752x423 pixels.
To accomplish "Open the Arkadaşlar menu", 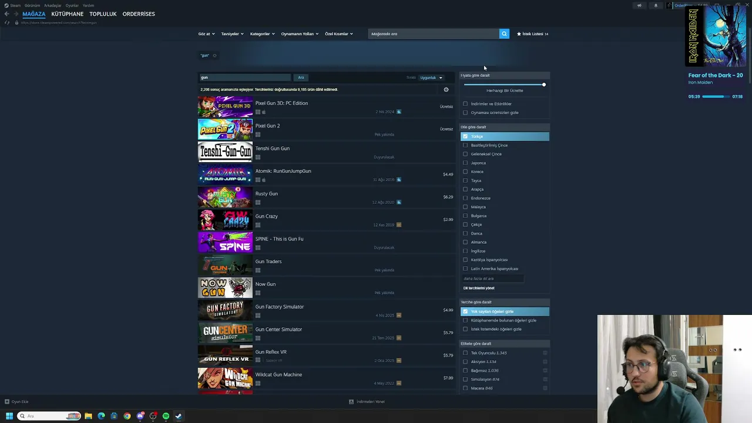I will (x=53, y=5).
